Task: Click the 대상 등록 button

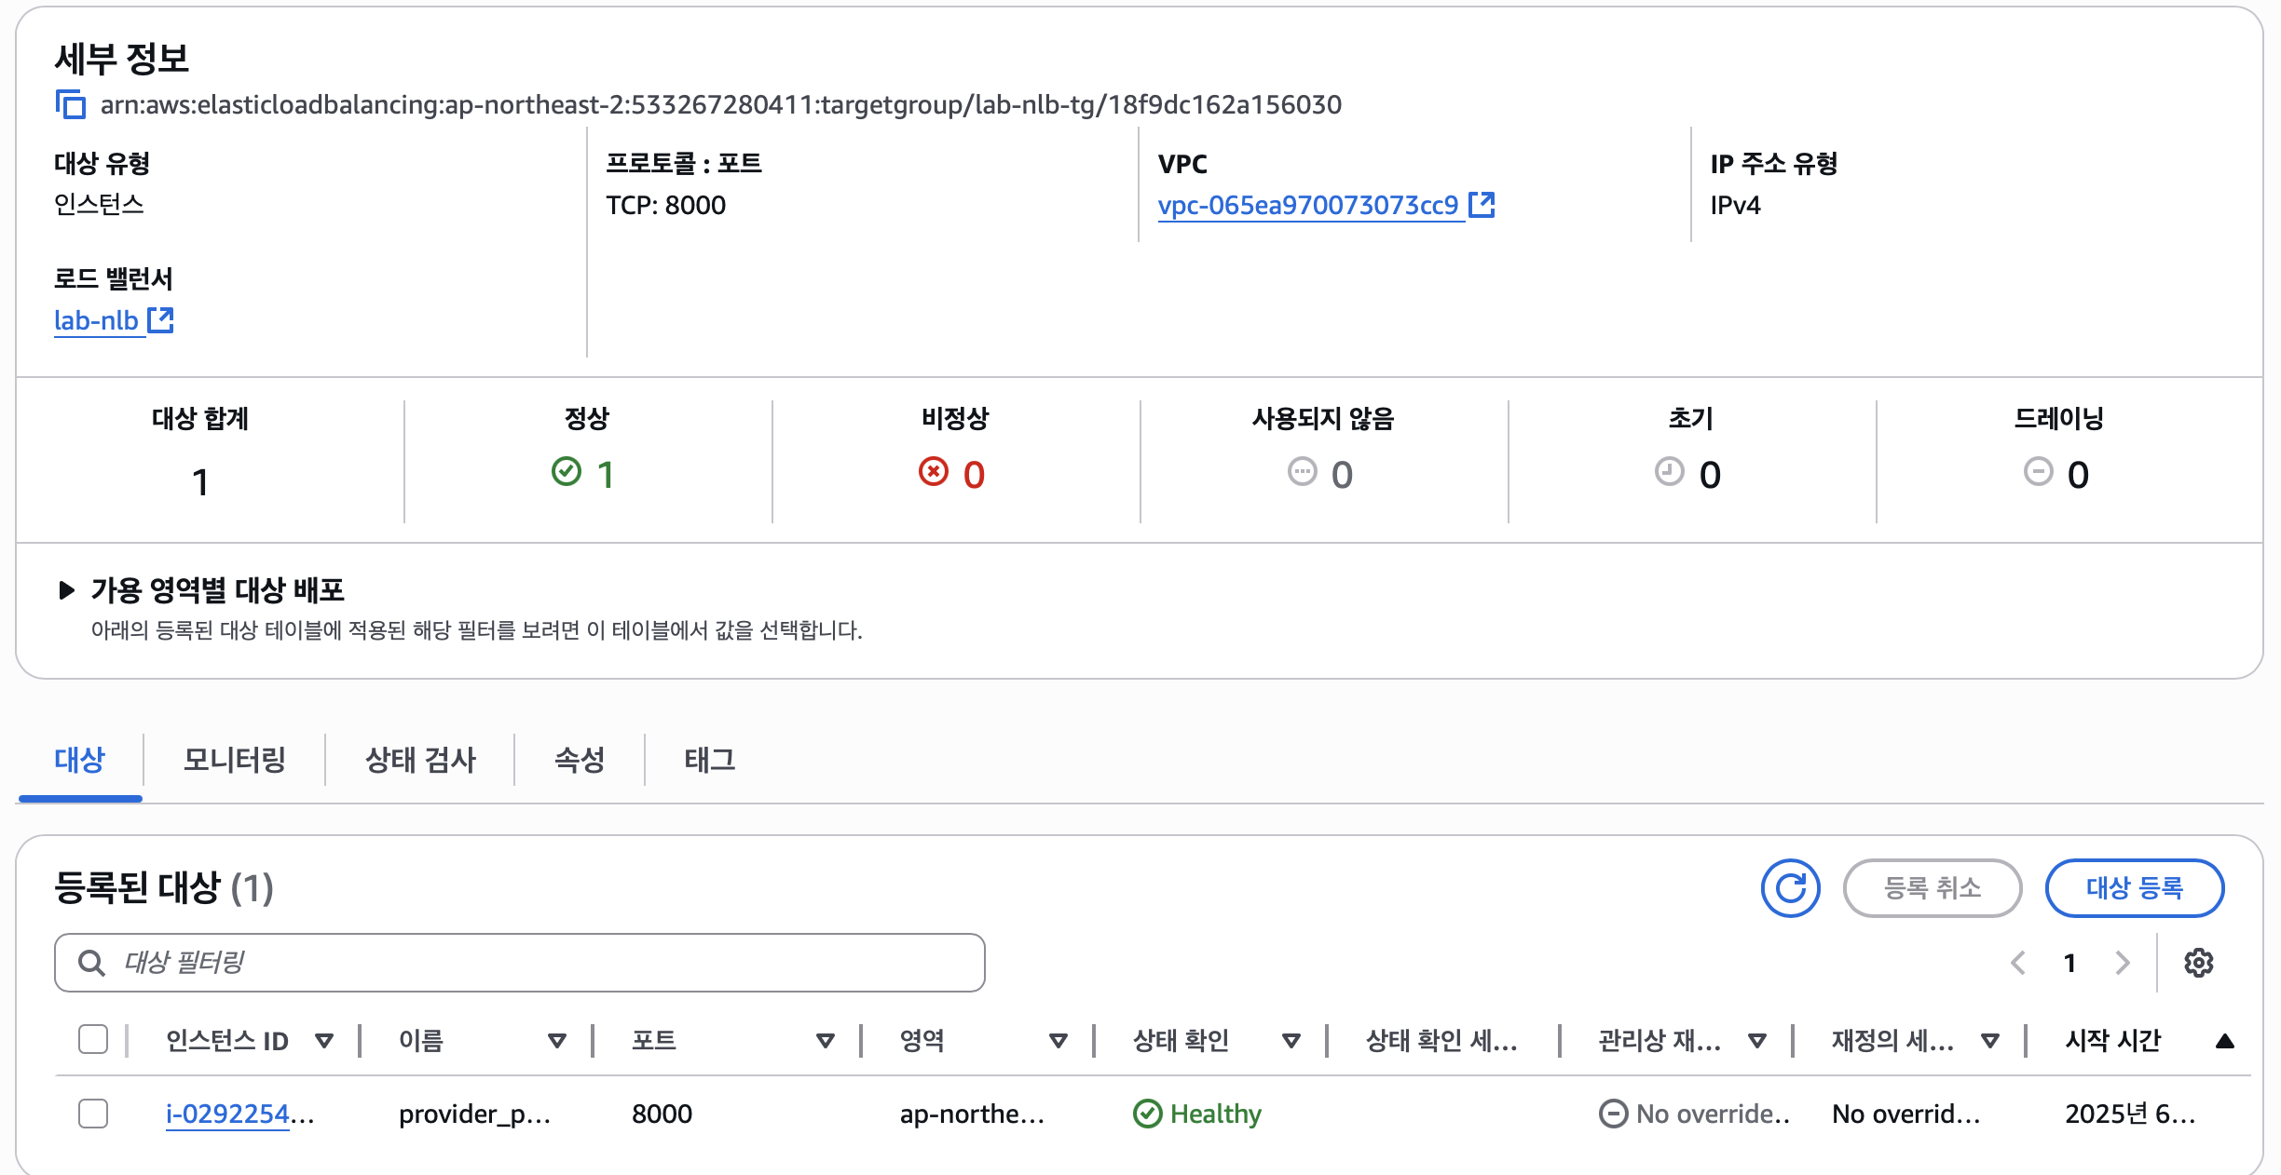Action: pyautogui.click(x=2135, y=888)
